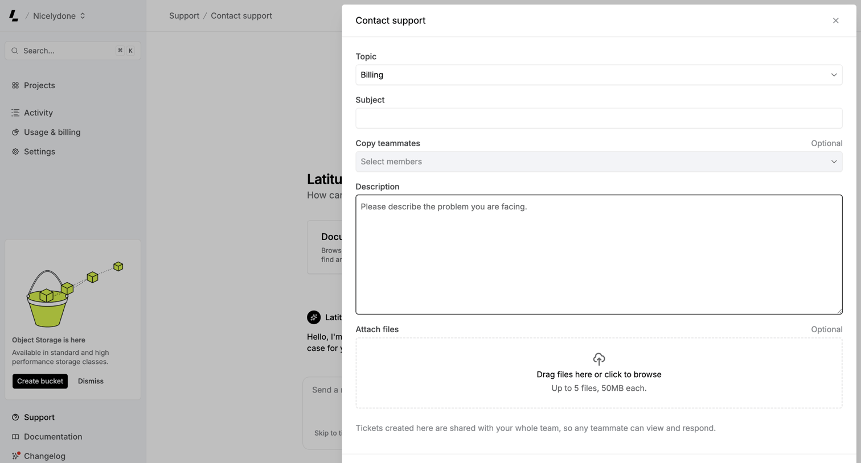Click the Documentation book icon

[x=15, y=436]
